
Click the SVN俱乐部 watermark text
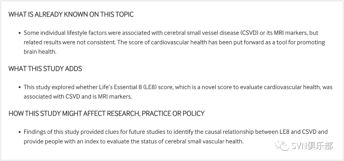point(312,146)
